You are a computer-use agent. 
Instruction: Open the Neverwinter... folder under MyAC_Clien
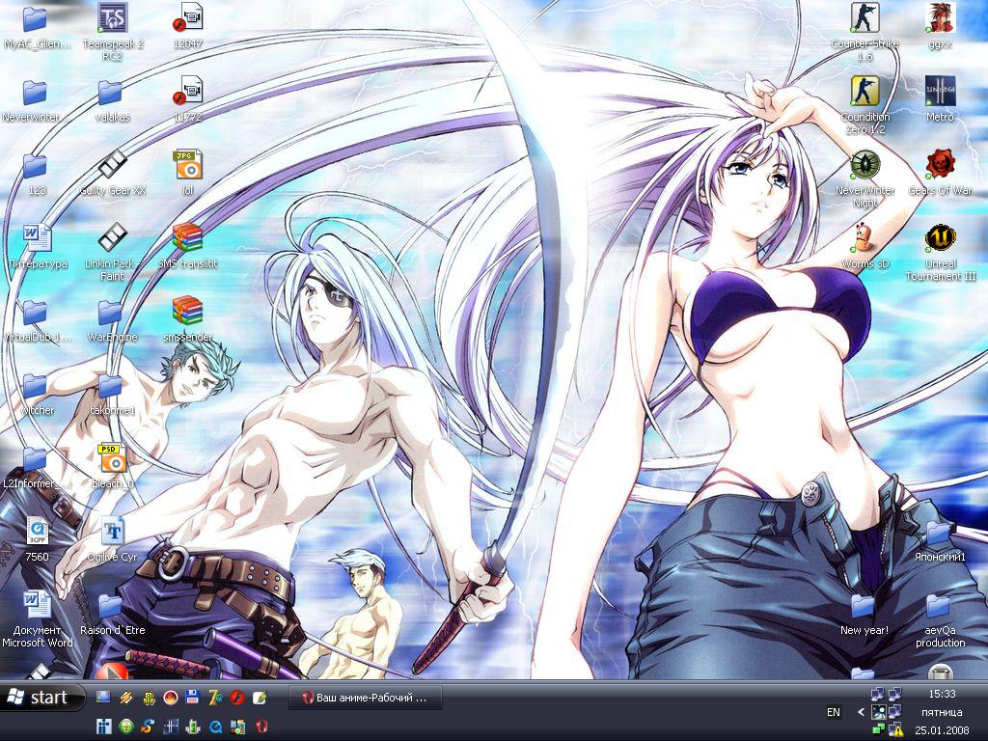click(38, 99)
